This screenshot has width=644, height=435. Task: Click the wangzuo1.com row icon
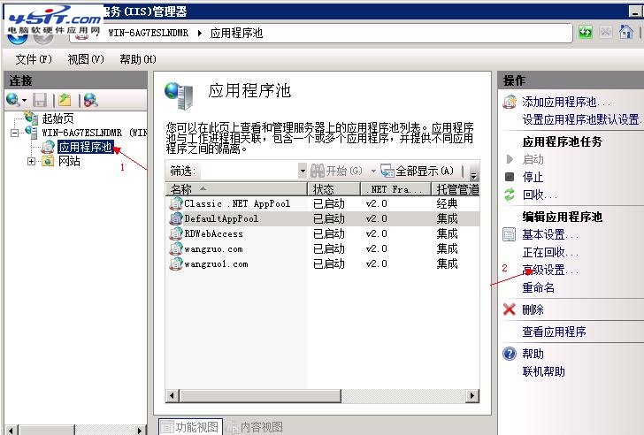(x=176, y=263)
